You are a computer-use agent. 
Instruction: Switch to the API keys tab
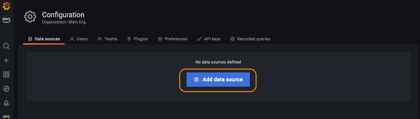(x=209, y=39)
